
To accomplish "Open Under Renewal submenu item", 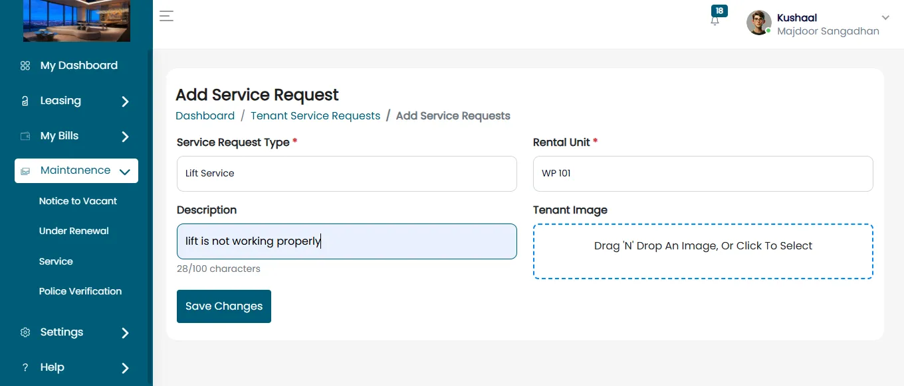I will coord(74,231).
